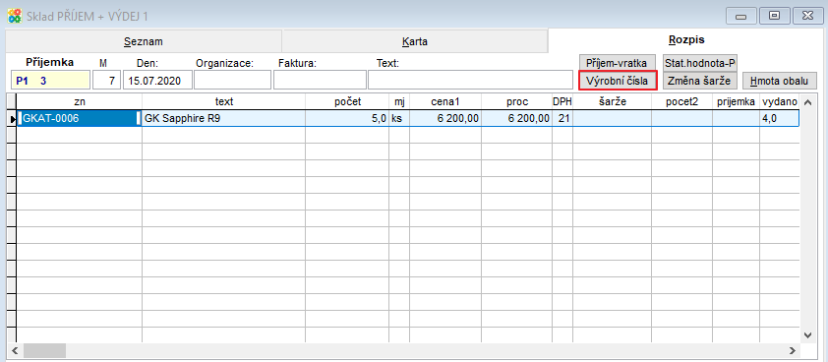The width and height of the screenshot is (828, 362).
Task: Click the DPH value 21
Action: tap(562, 118)
